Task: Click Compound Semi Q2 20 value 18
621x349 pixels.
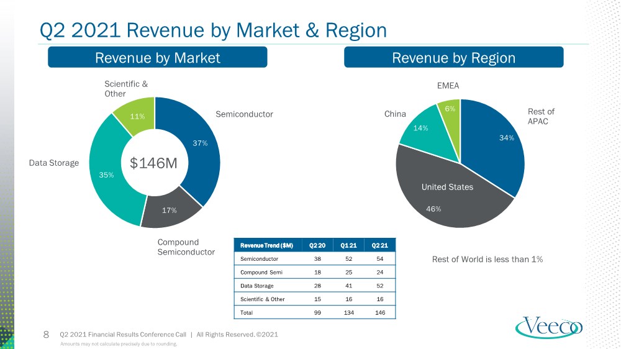Action: click(317, 272)
